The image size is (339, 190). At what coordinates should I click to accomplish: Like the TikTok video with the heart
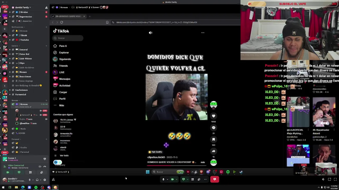pyautogui.click(x=213, y=116)
